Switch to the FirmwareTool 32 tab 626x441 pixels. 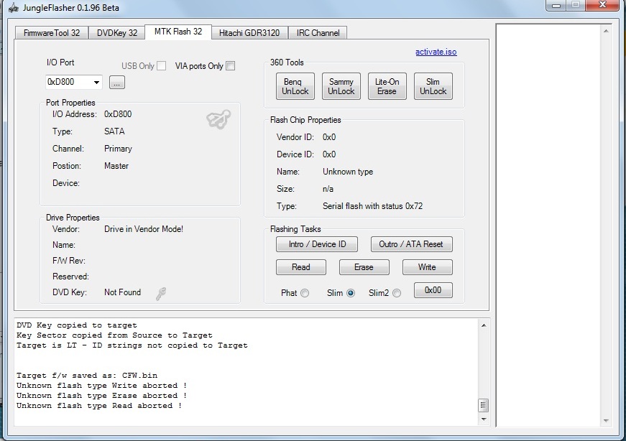tap(52, 33)
